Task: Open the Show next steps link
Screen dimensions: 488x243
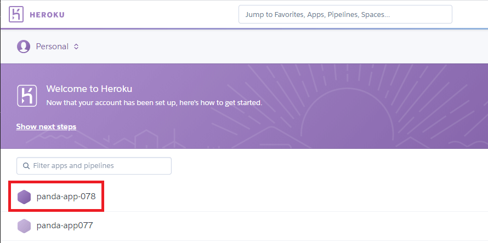Action: [x=46, y=127]
